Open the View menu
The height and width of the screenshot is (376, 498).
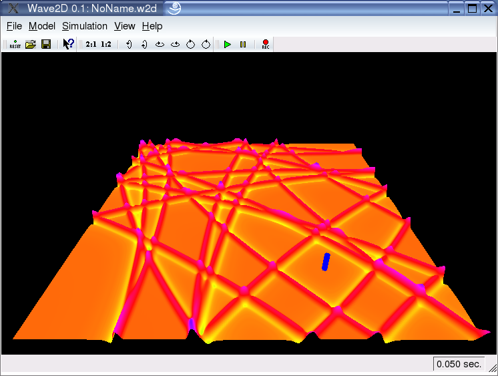(x=125, y=26)
